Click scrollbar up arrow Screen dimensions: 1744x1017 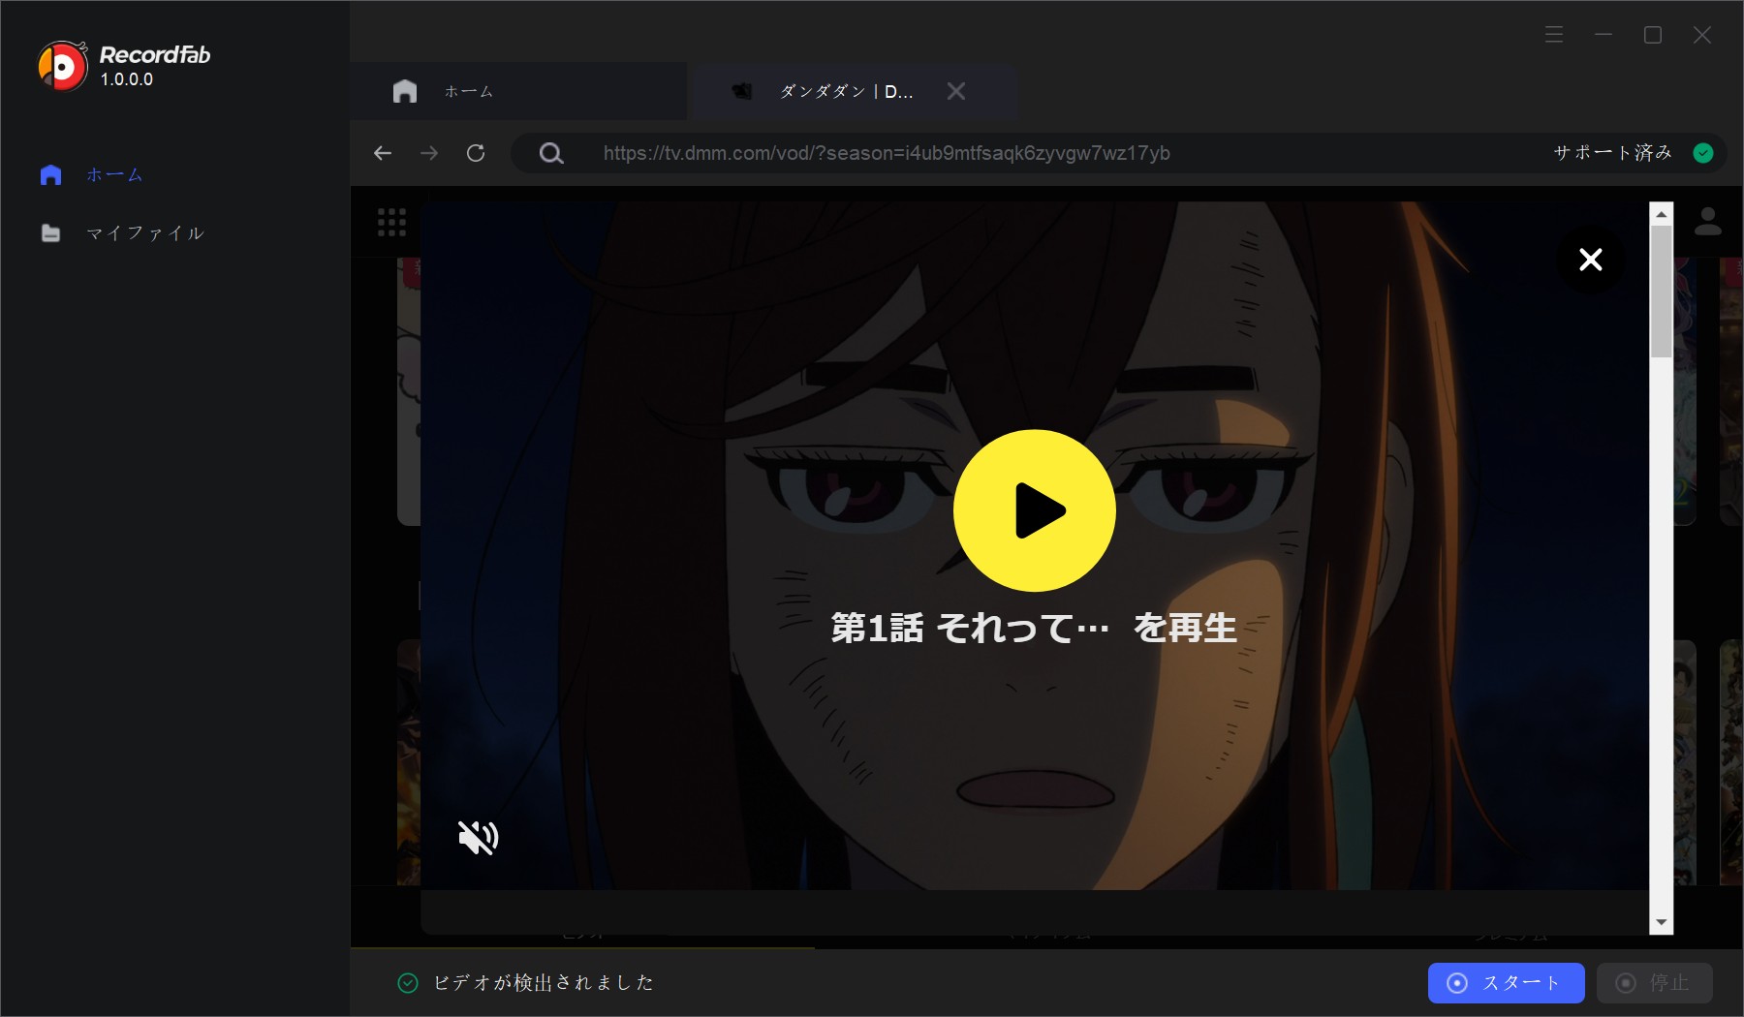(x=1662, y=214)
